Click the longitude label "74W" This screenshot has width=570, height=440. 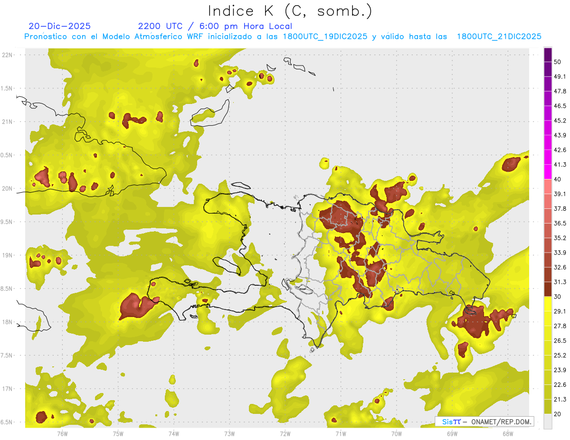pyautogui.click(x=173, y=433)
